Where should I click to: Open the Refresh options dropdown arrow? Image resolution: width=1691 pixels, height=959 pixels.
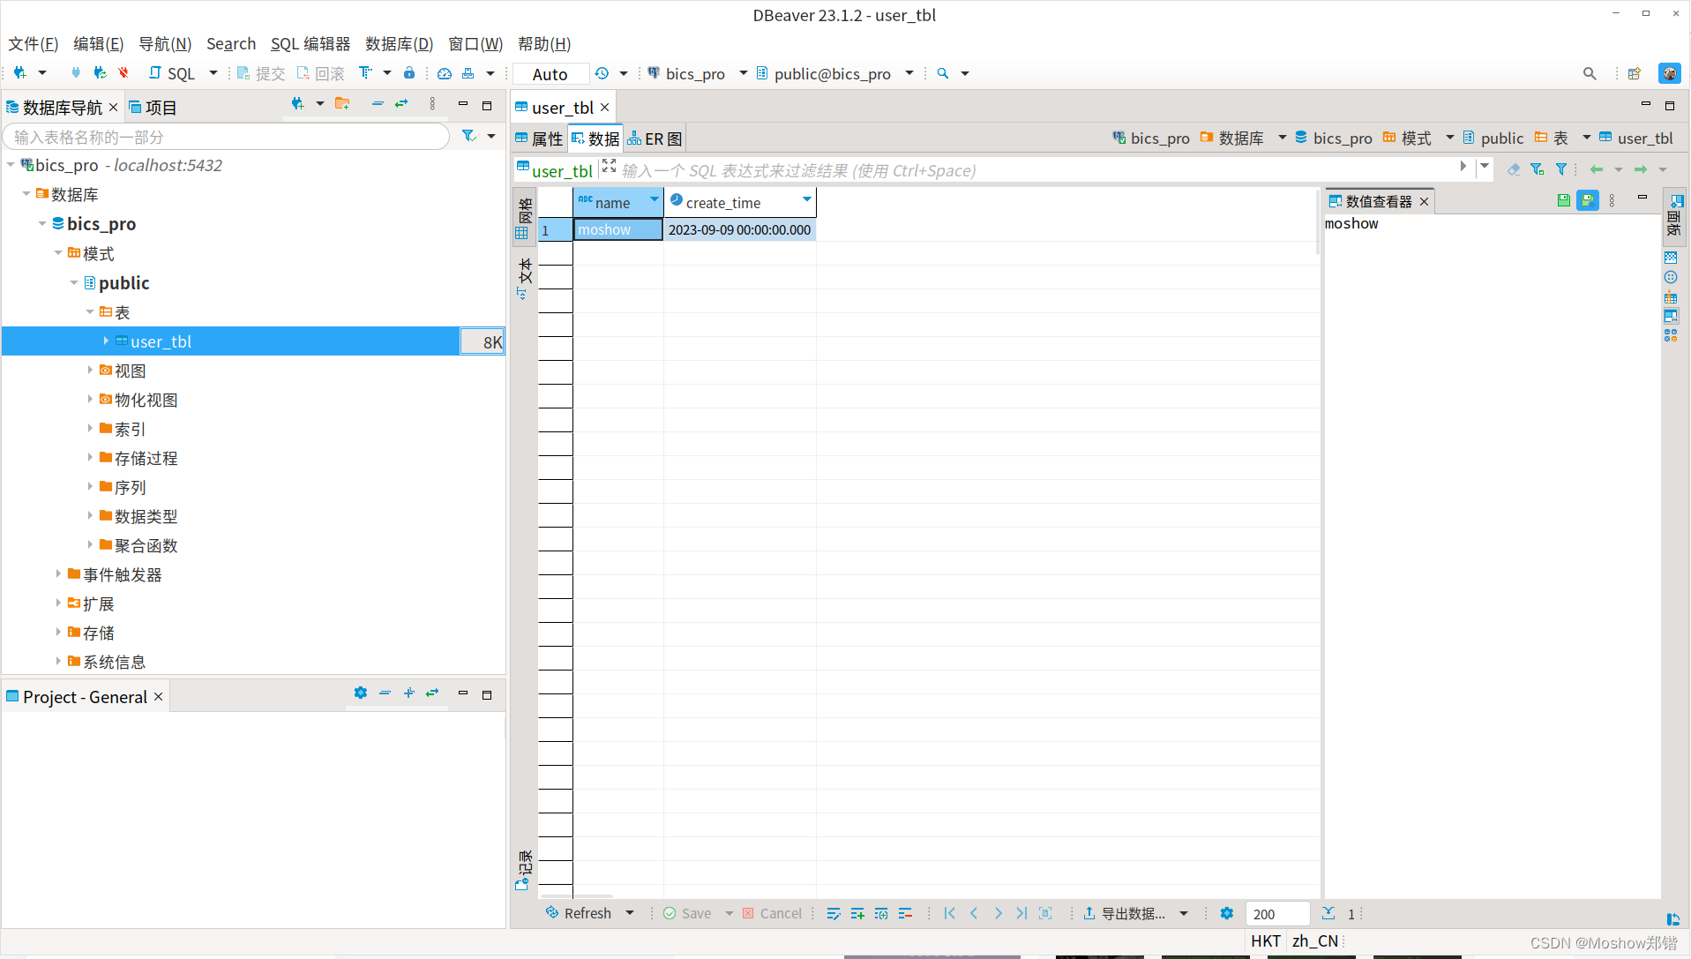point(630,914)
